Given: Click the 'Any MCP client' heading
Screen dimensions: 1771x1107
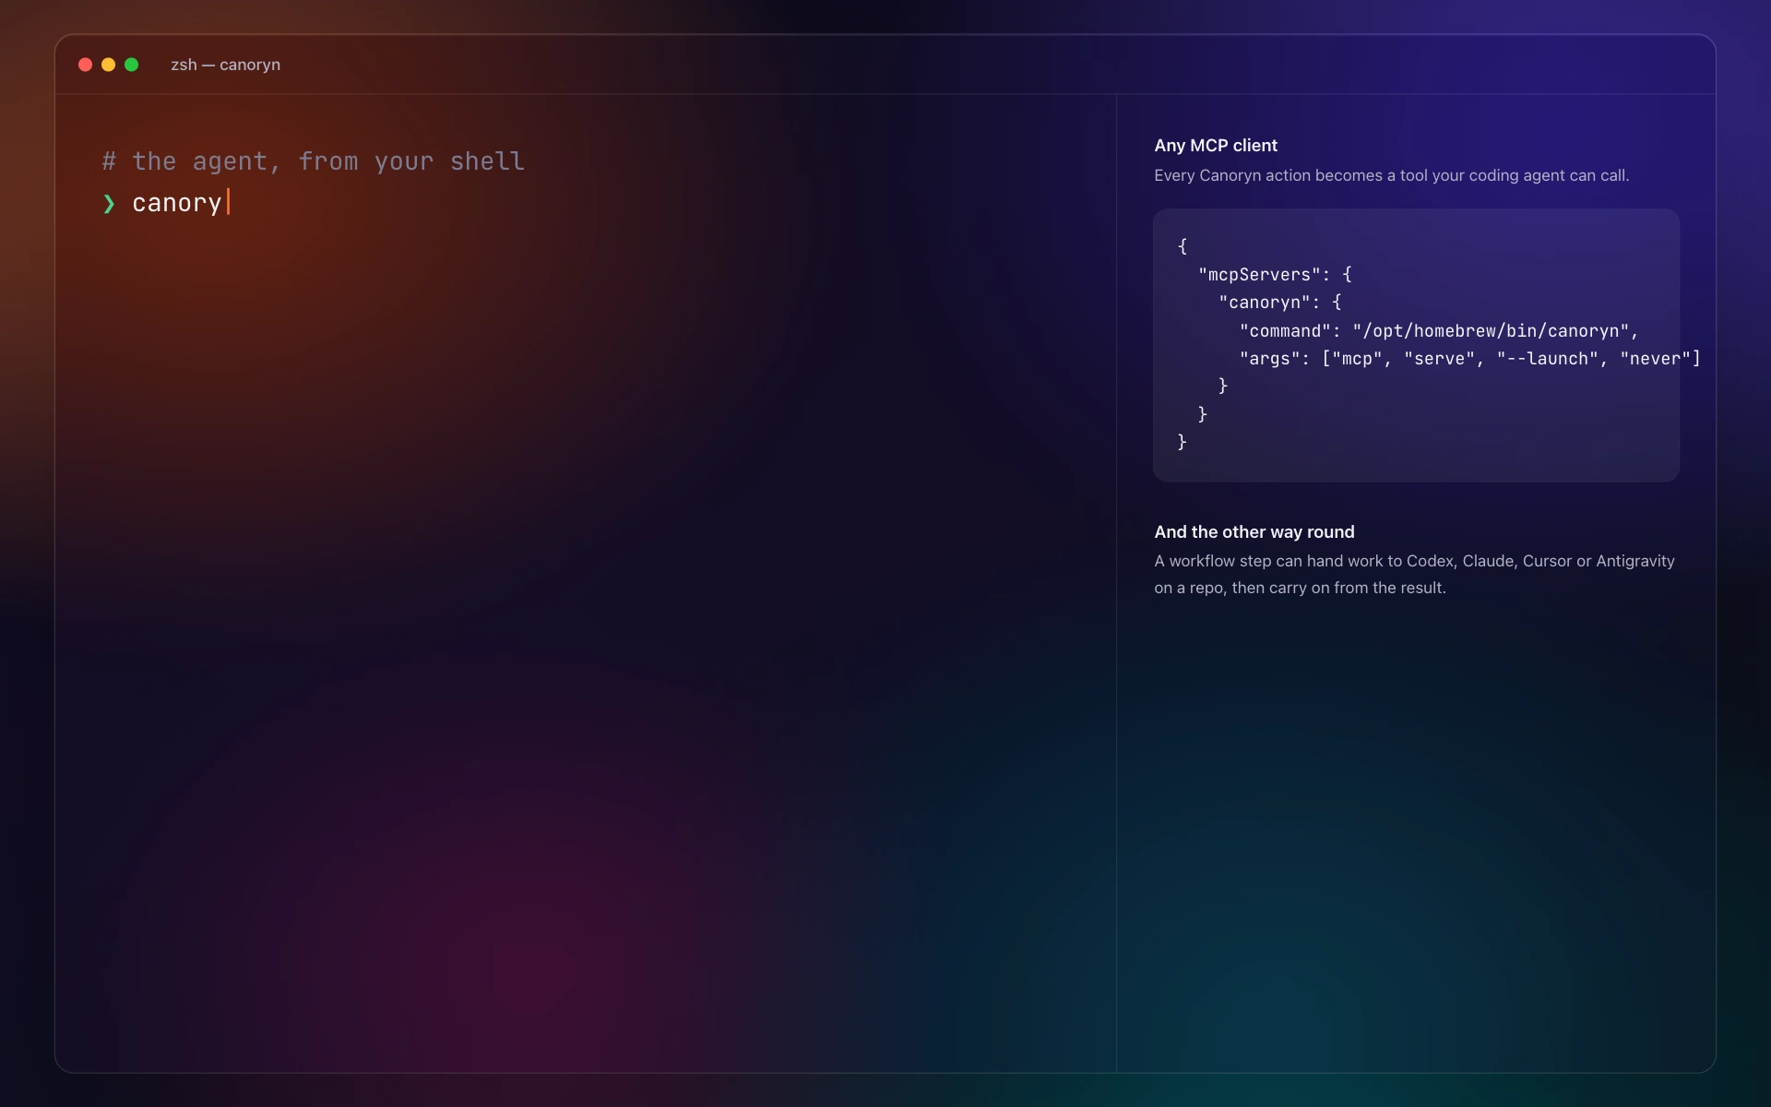Looking at the screenshot, I should 1216,146.
